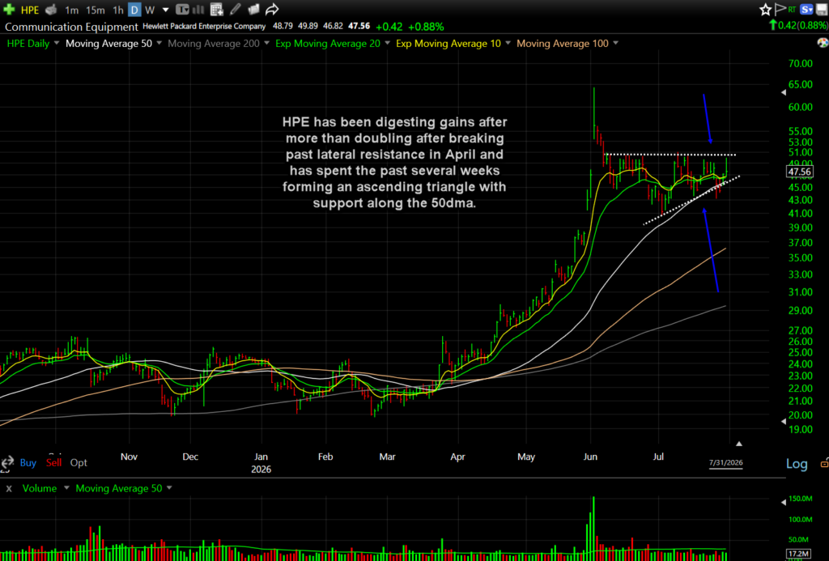Close the Volume pane with x
The image size is (829, 561).
pyautogui.click(x=8, y=489)
